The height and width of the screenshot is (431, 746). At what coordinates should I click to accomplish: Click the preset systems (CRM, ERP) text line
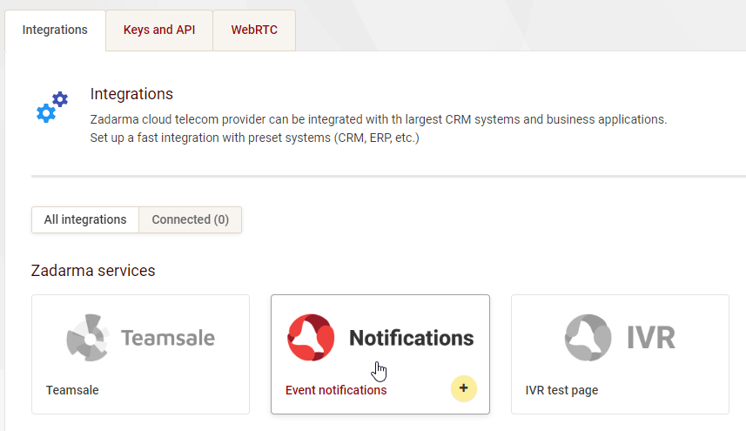click(254, 138)
